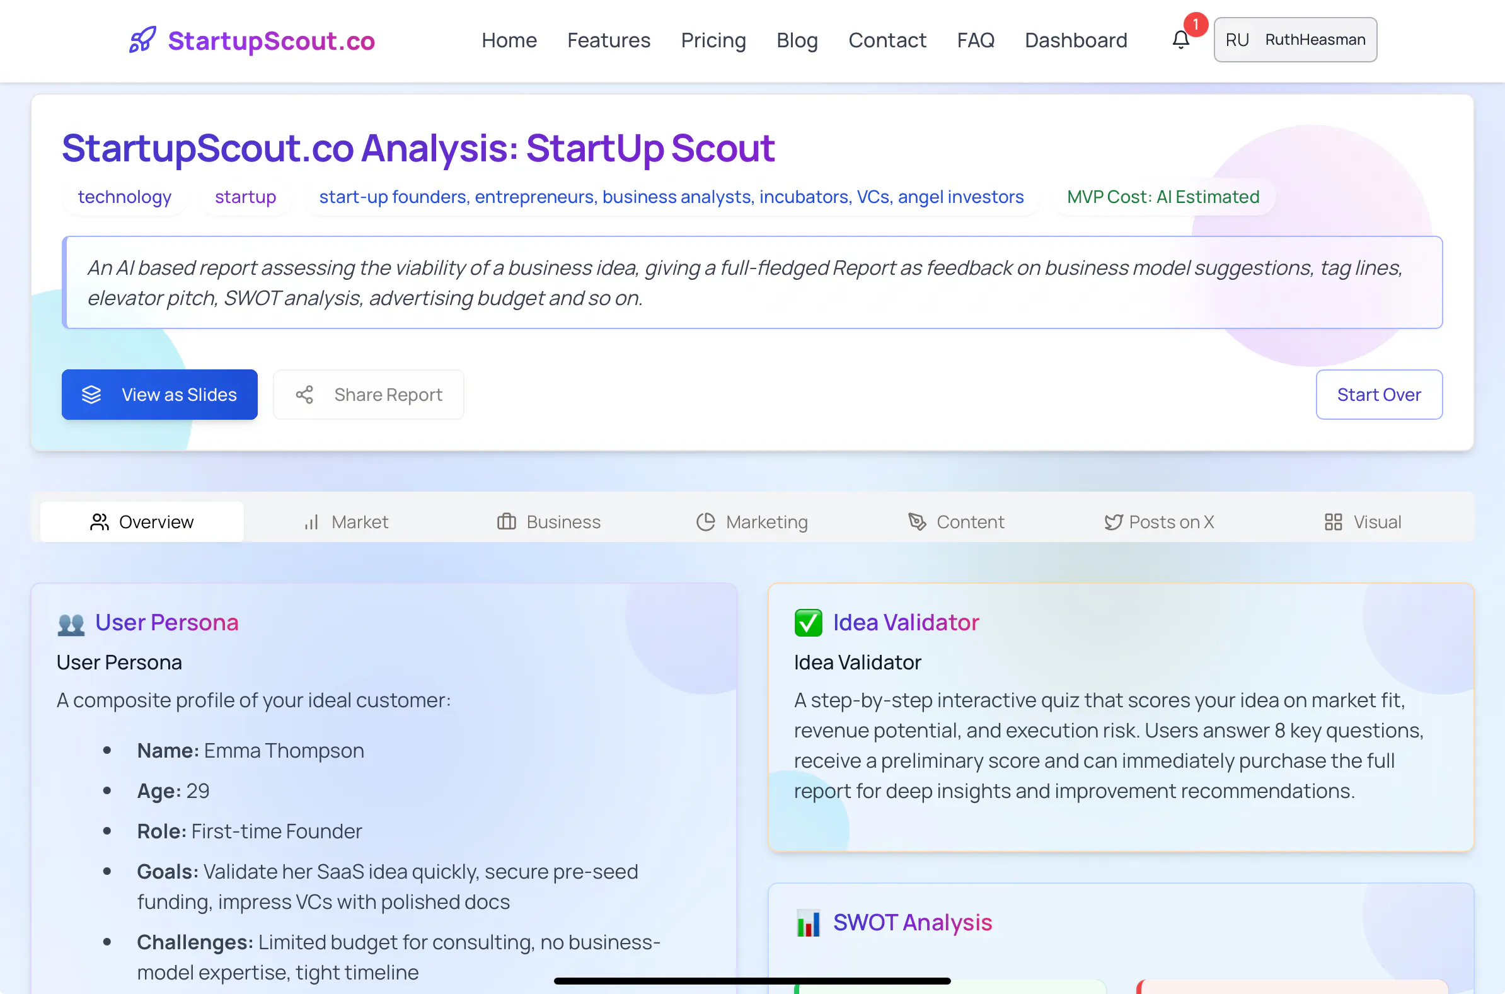Viewport: 1505px width, 994px height.
Task: Click the Start Over button
Action: tap(1379, 395)
